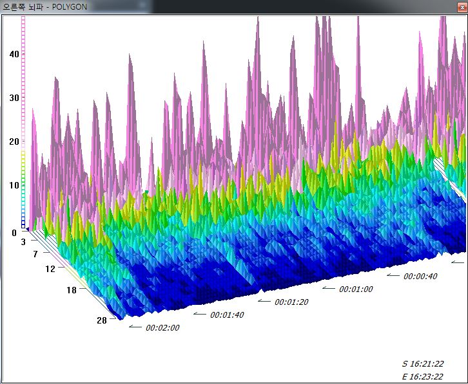
Task: Select the 12 frequency axis label
Action: coord(50,269)
